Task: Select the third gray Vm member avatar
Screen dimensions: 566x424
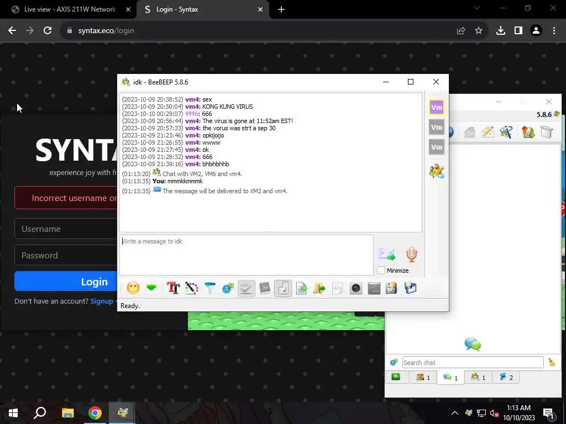Action: [x=437, y=147]
